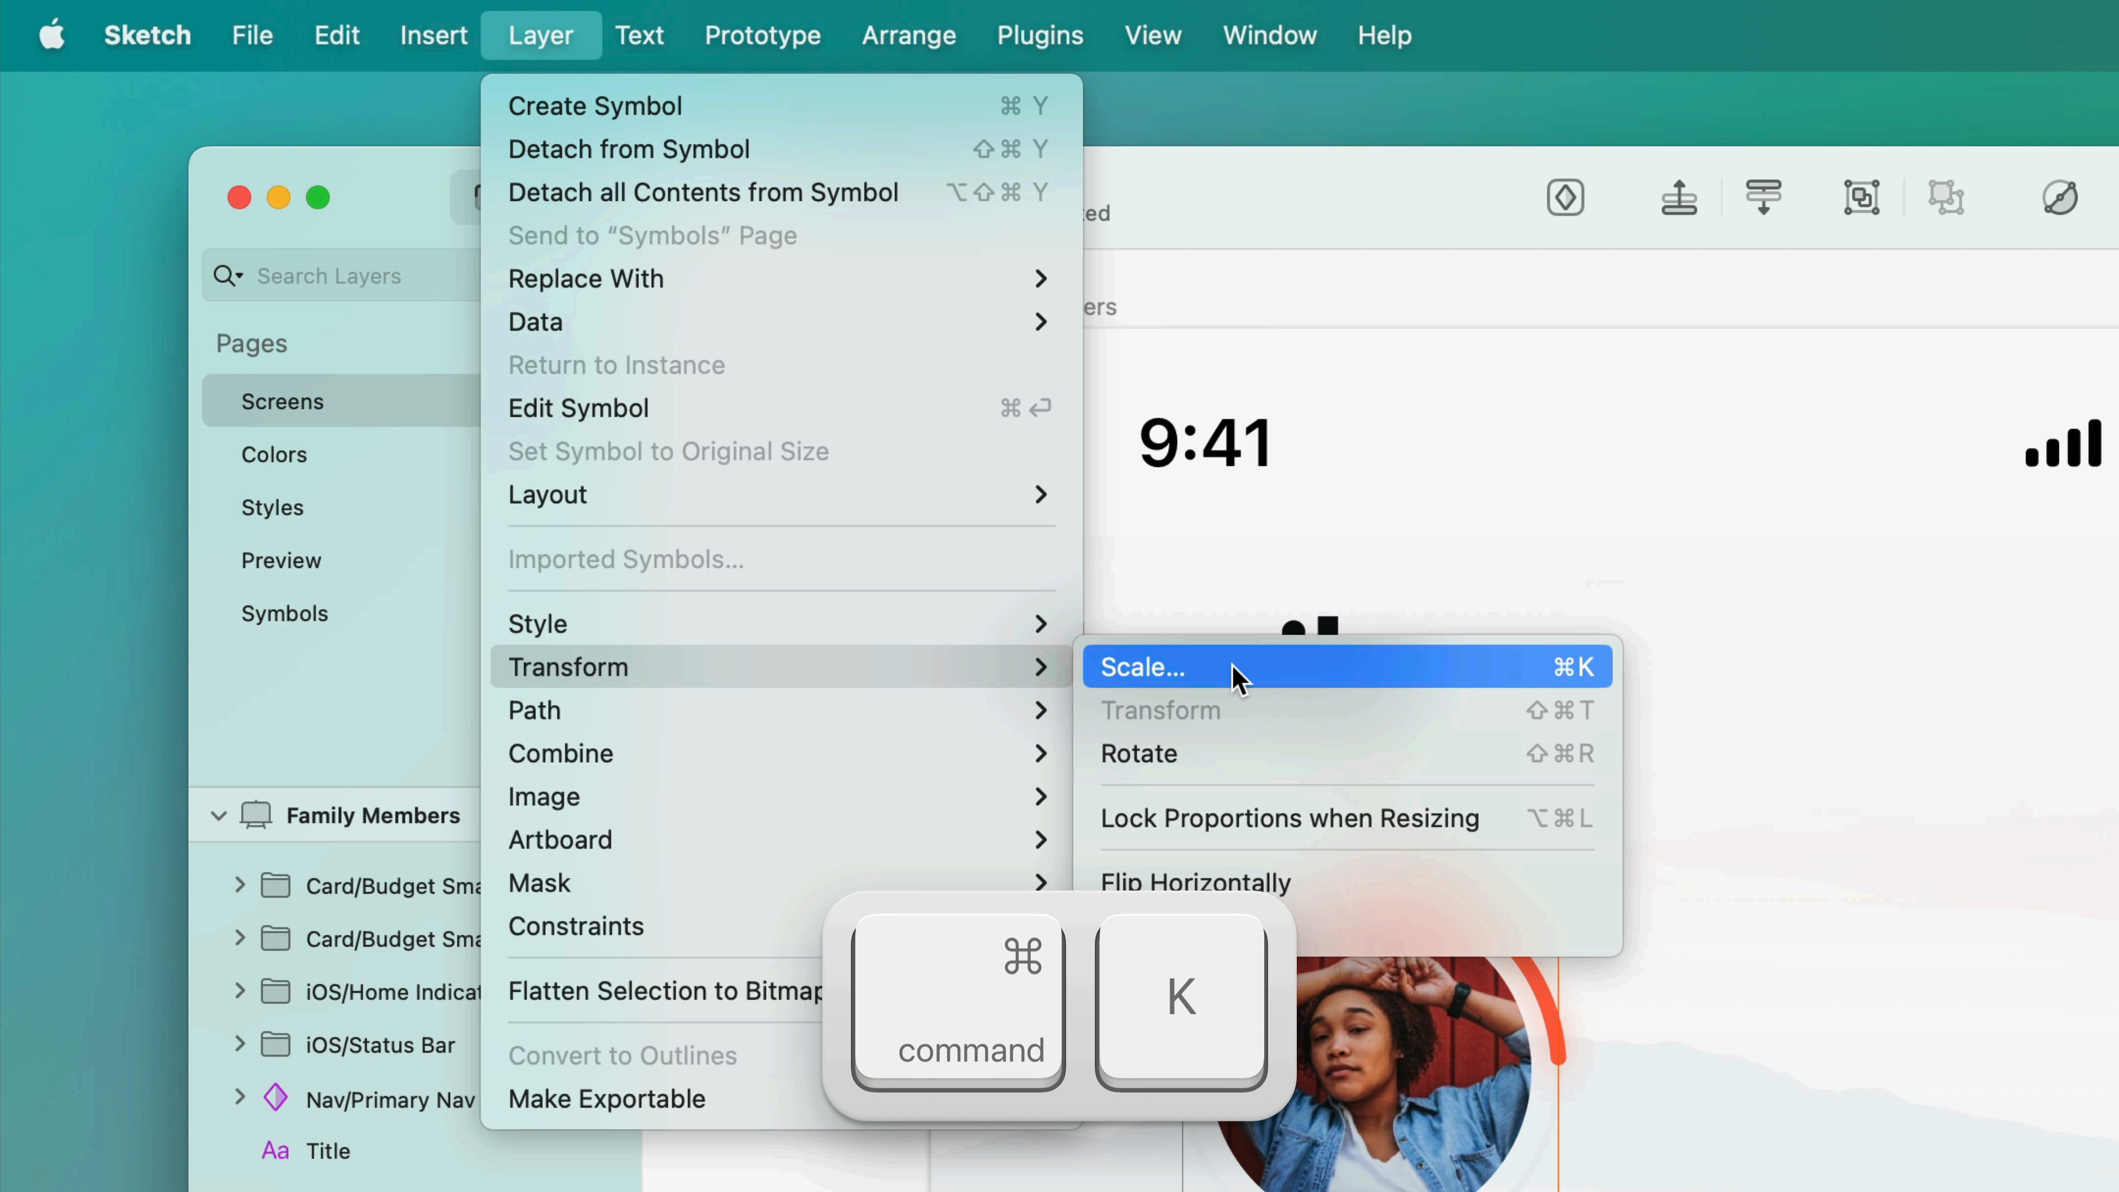Click the diamond symbol icon beside Nav/Primary Nav
Image resolution: width=2119 pixels, height=1192 pixels.
tap(275, 1098)
